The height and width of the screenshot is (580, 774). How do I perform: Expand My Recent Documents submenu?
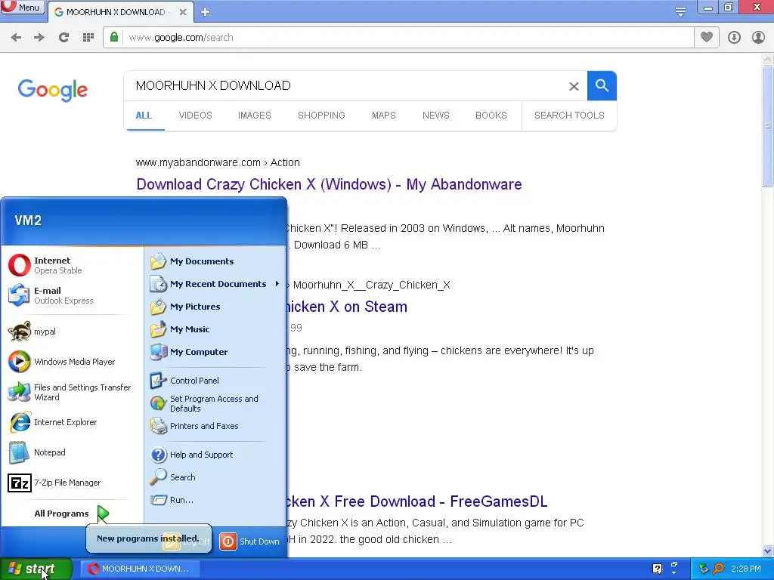click(215, 284)
